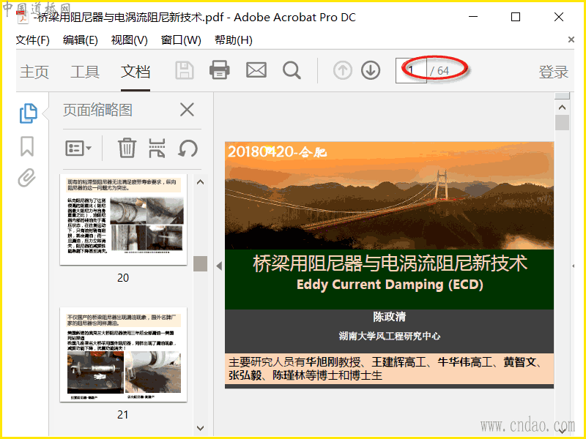Click the 页面缩略图 panel heading
This screenshot has height=439, width=586.
tap(97, 110)
